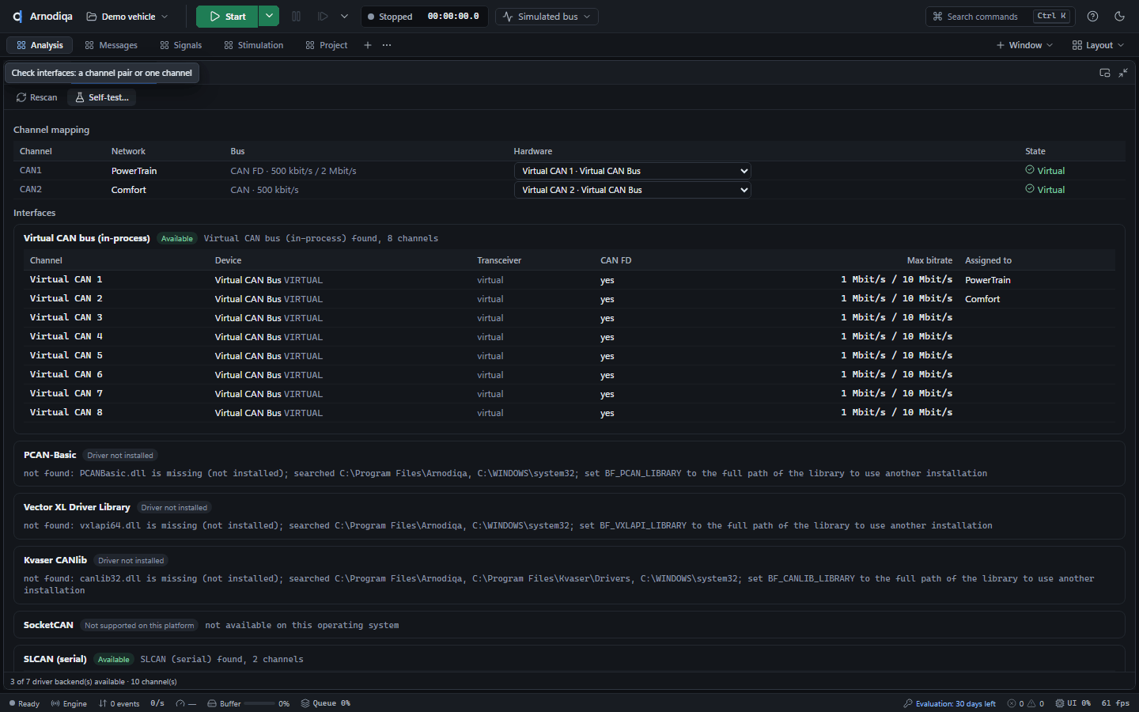Open the Stimulation tab

(253, 45)
